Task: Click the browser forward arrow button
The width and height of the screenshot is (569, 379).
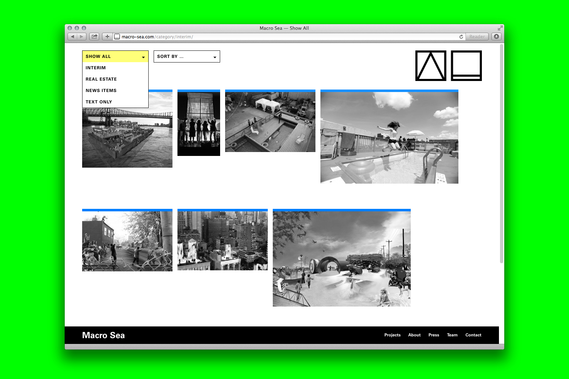Action: pos(82,37)
